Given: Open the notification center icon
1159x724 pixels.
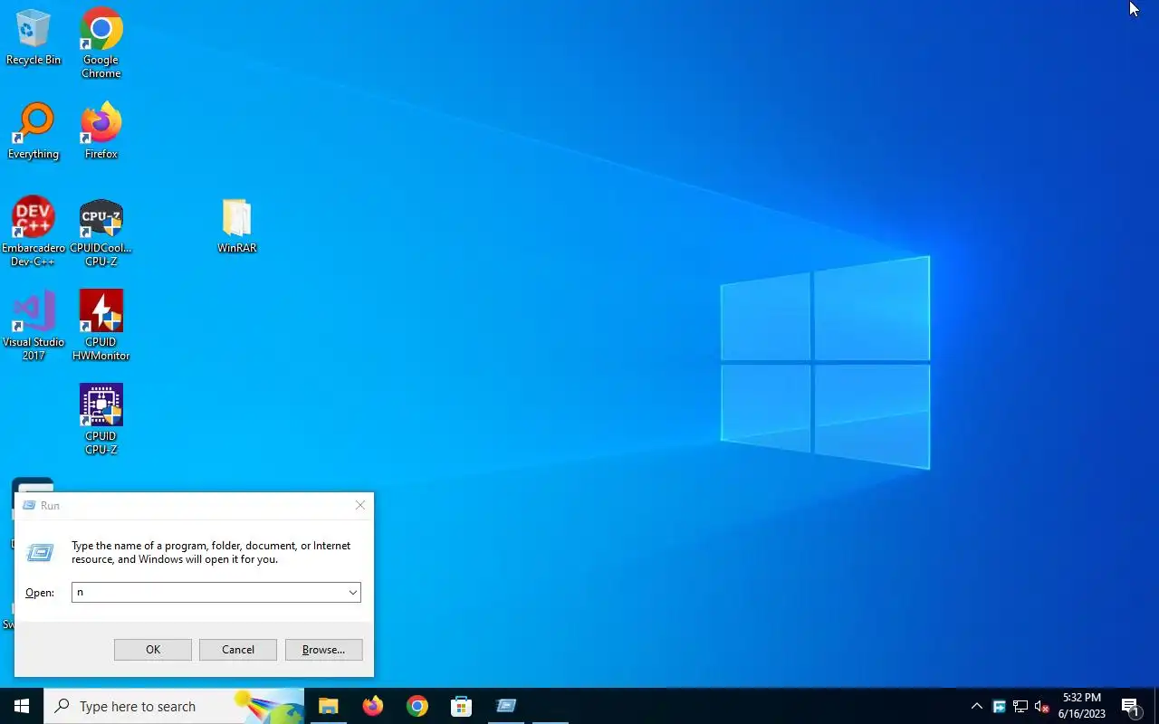Looking at the screenshot, I should 1130,706.
